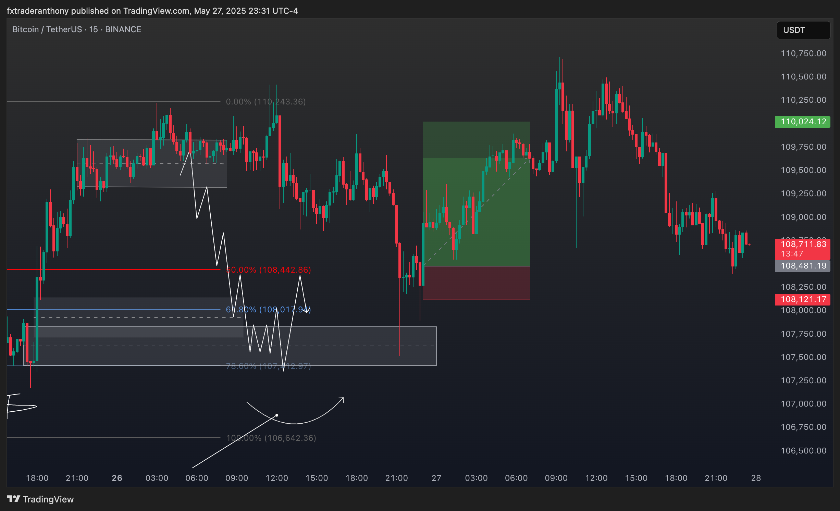Click the red 108,121.17 price label

coord(803,299)
